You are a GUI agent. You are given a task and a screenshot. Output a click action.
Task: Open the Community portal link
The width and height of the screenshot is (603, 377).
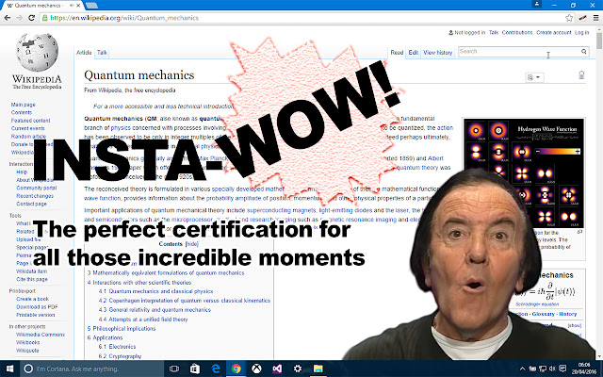[36, 188]
